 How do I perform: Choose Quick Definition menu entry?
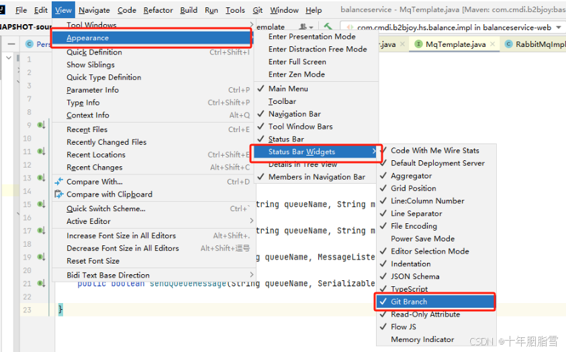pyautogui.click(x=153, y=52)
